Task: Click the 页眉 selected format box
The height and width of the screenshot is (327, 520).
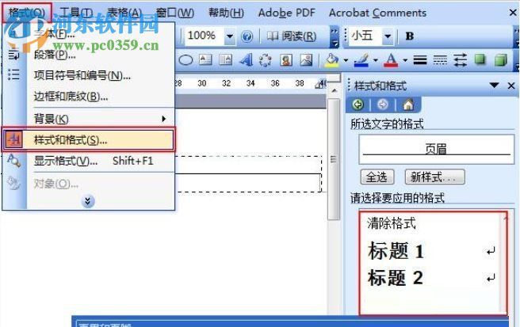Action: pos(437,149)
